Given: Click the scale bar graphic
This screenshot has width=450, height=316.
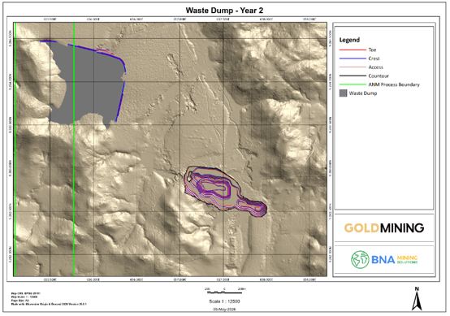Looking at the screenshot, I should pyautogui.click(x=224, y=292).
